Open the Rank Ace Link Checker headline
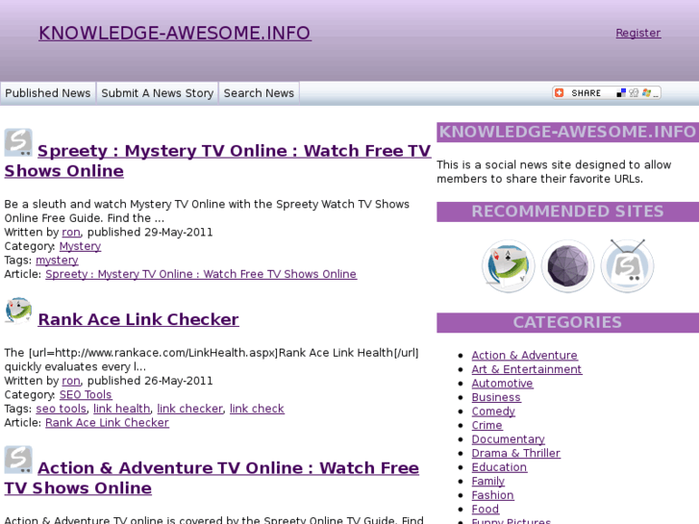 pos(138,319)
